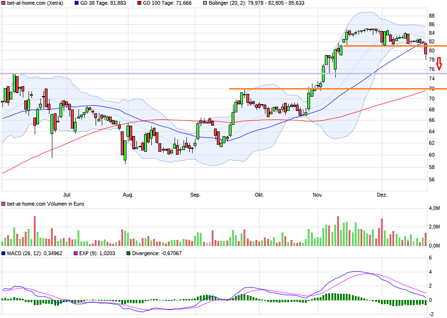Click the Dez. label on the time axis
Viewport: 447px width, 318px height.
coord(381,195)
